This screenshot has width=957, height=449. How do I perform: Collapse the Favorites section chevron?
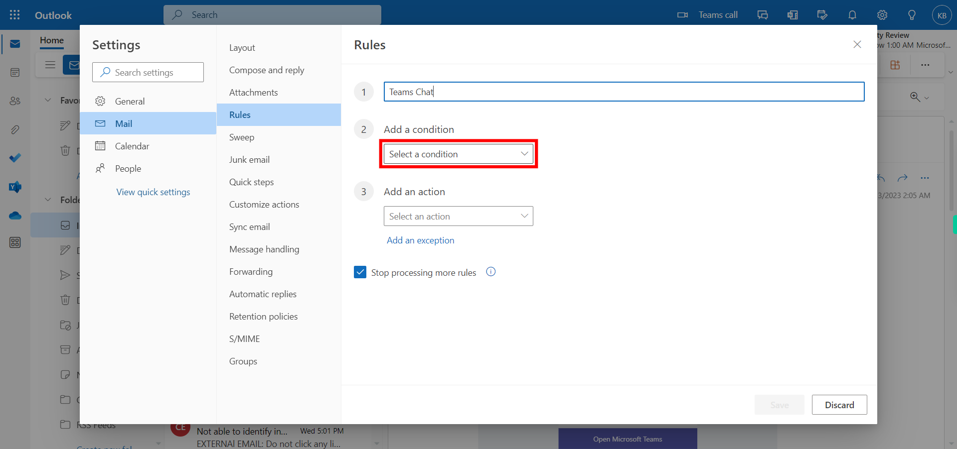[48, 100]
